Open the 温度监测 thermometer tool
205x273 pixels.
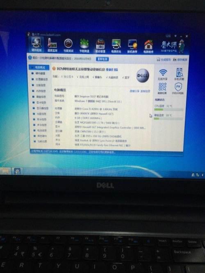[52, 45]
